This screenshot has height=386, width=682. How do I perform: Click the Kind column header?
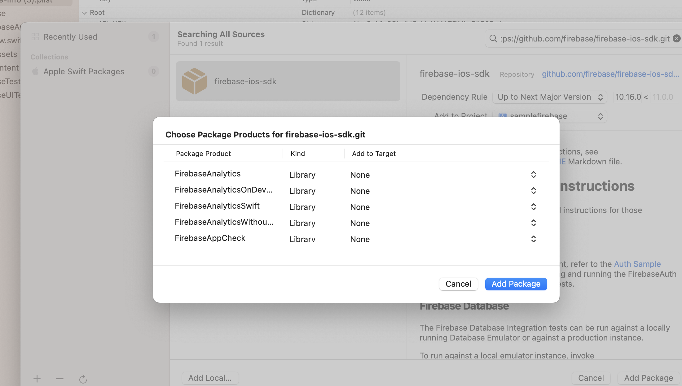[x=297, y=154]
